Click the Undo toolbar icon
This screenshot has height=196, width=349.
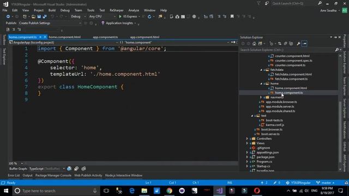coord(52,16)
